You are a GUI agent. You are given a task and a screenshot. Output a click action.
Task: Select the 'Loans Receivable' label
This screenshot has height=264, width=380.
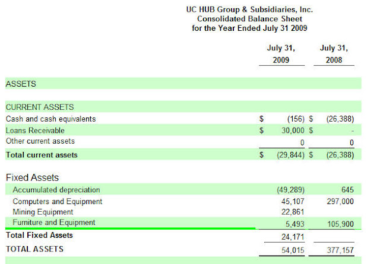[x=35, y=131]
